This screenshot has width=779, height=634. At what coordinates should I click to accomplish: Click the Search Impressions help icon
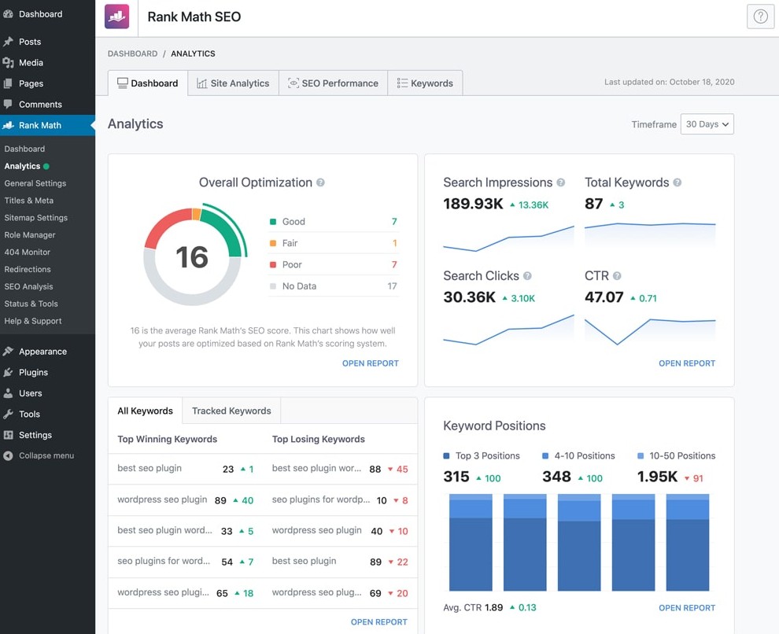pyautogui.click(x=561, y=182)
